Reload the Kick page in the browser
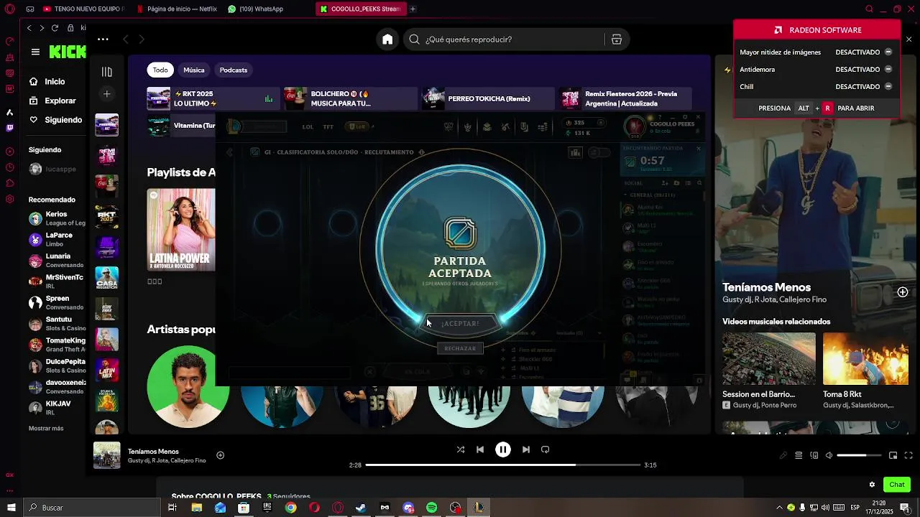 [55, 28]
